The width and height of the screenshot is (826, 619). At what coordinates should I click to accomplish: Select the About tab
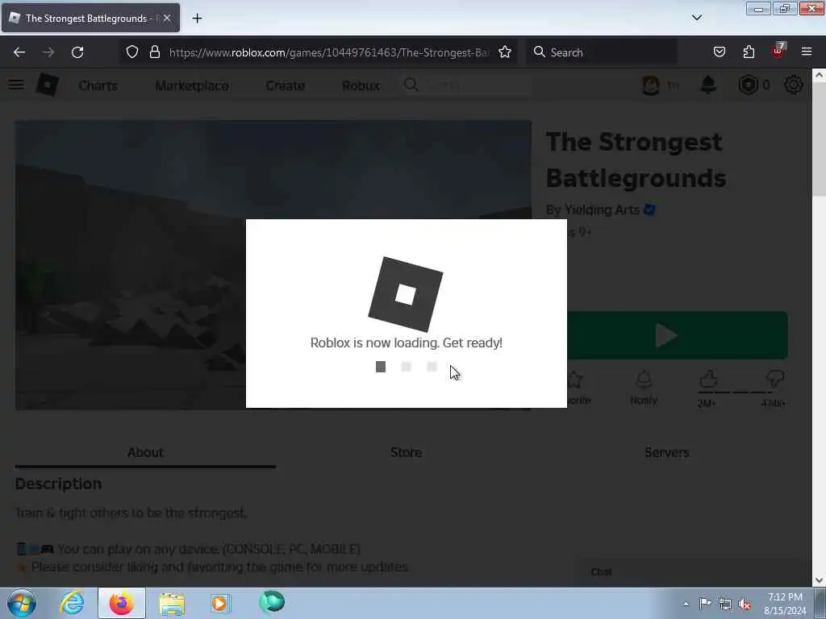coord(145,452)
